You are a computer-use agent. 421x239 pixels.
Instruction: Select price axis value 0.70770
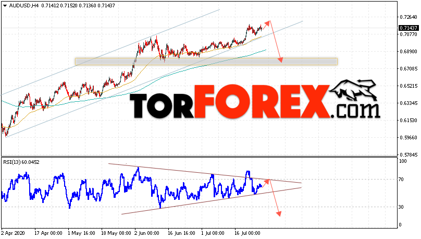pyautogui.click(x=408, y=34)
